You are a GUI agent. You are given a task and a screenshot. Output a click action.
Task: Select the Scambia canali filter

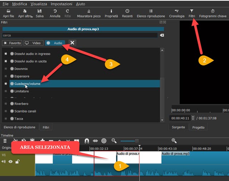[85, 111]
